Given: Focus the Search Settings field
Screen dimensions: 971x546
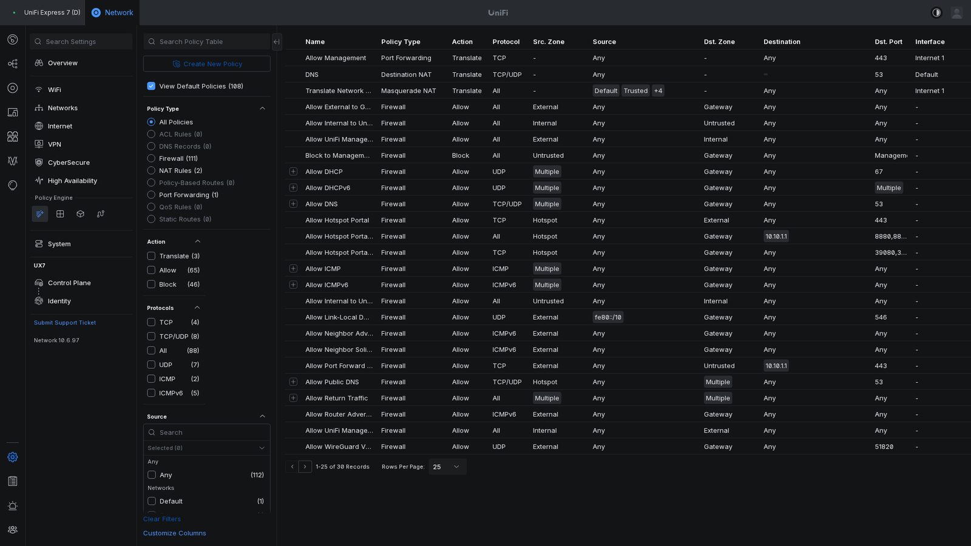Looking at the screenshot, I should click(81, 42).
